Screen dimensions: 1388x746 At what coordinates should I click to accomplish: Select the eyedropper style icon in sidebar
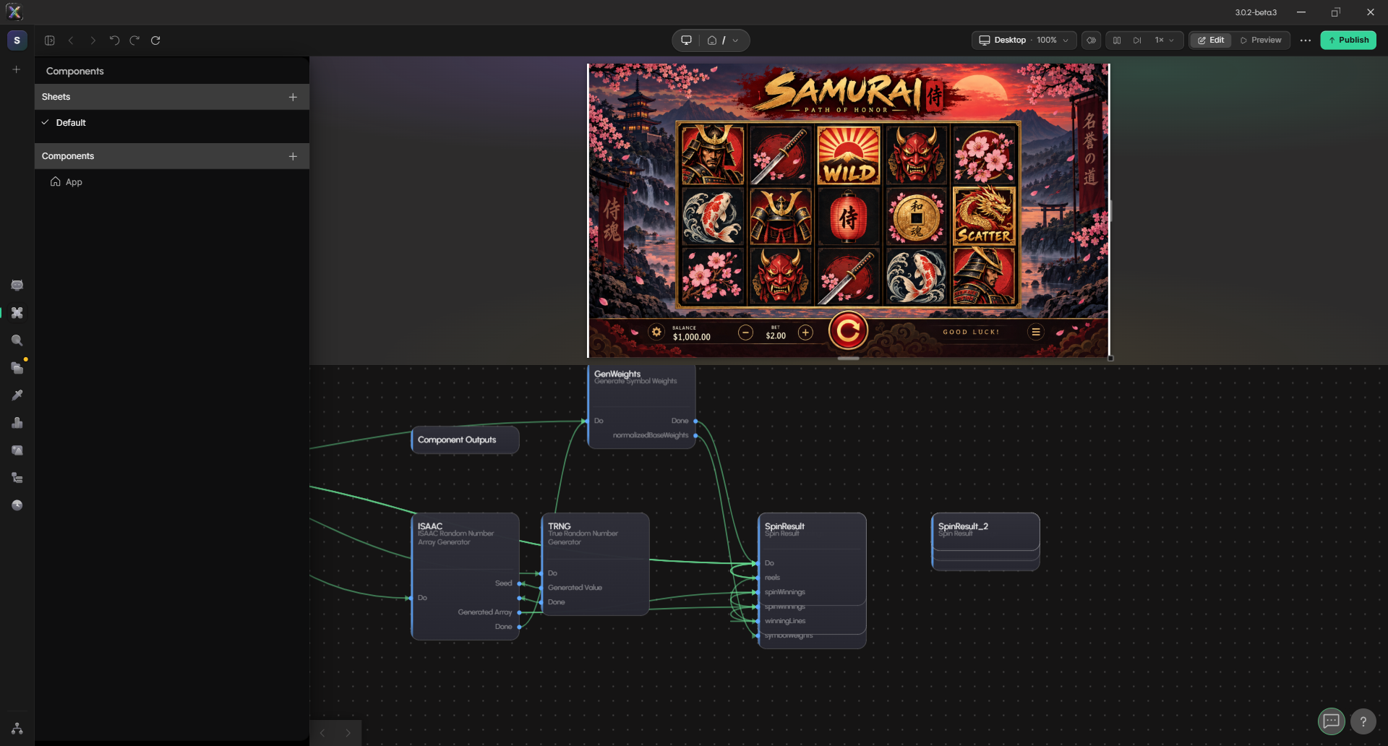(17, 395)
